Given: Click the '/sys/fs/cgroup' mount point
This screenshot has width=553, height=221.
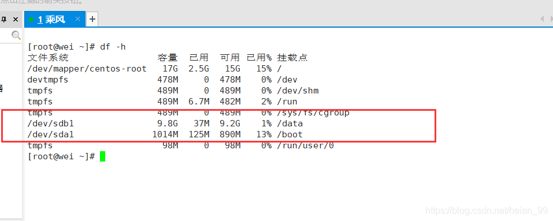Looking at the screenshot, I should 313,113.
